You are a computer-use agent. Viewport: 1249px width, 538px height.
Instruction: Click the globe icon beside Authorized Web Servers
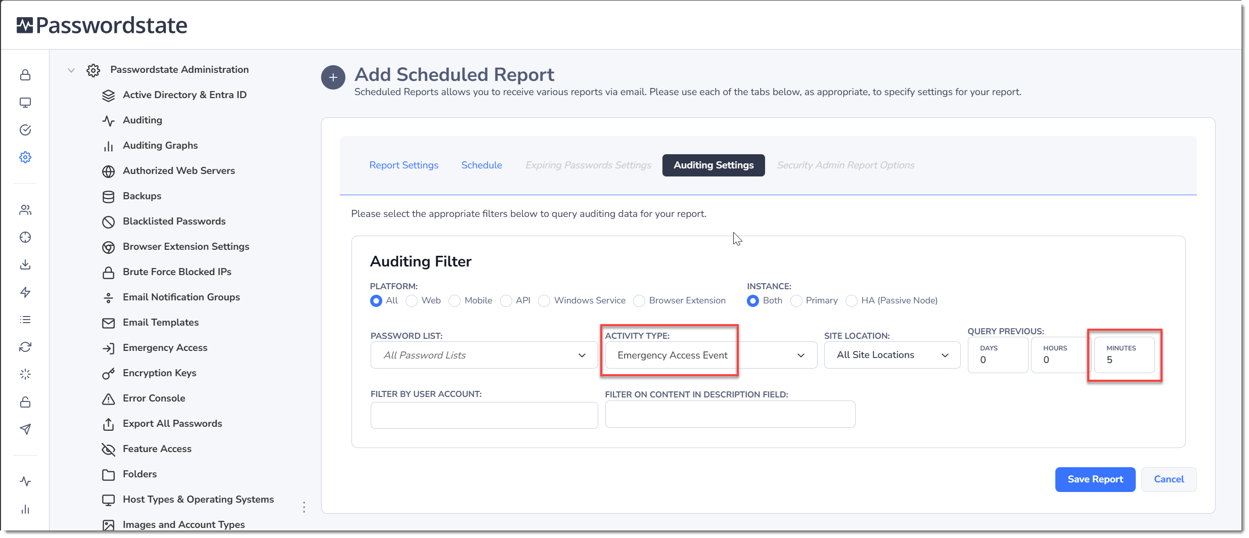[108, 171]
